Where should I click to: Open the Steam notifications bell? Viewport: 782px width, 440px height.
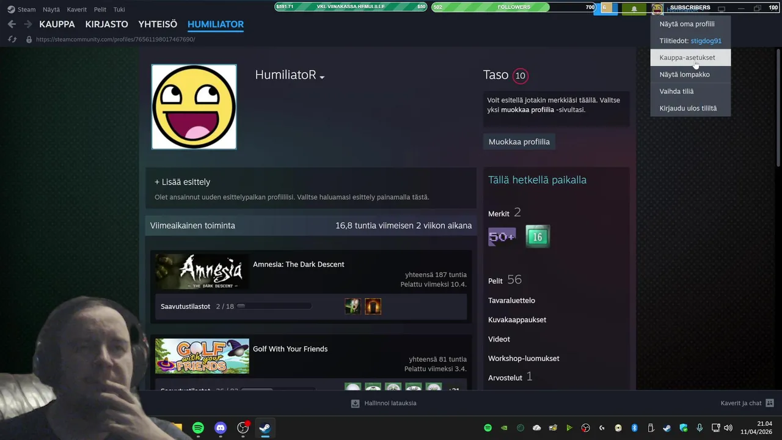click(x=634, y=9)
